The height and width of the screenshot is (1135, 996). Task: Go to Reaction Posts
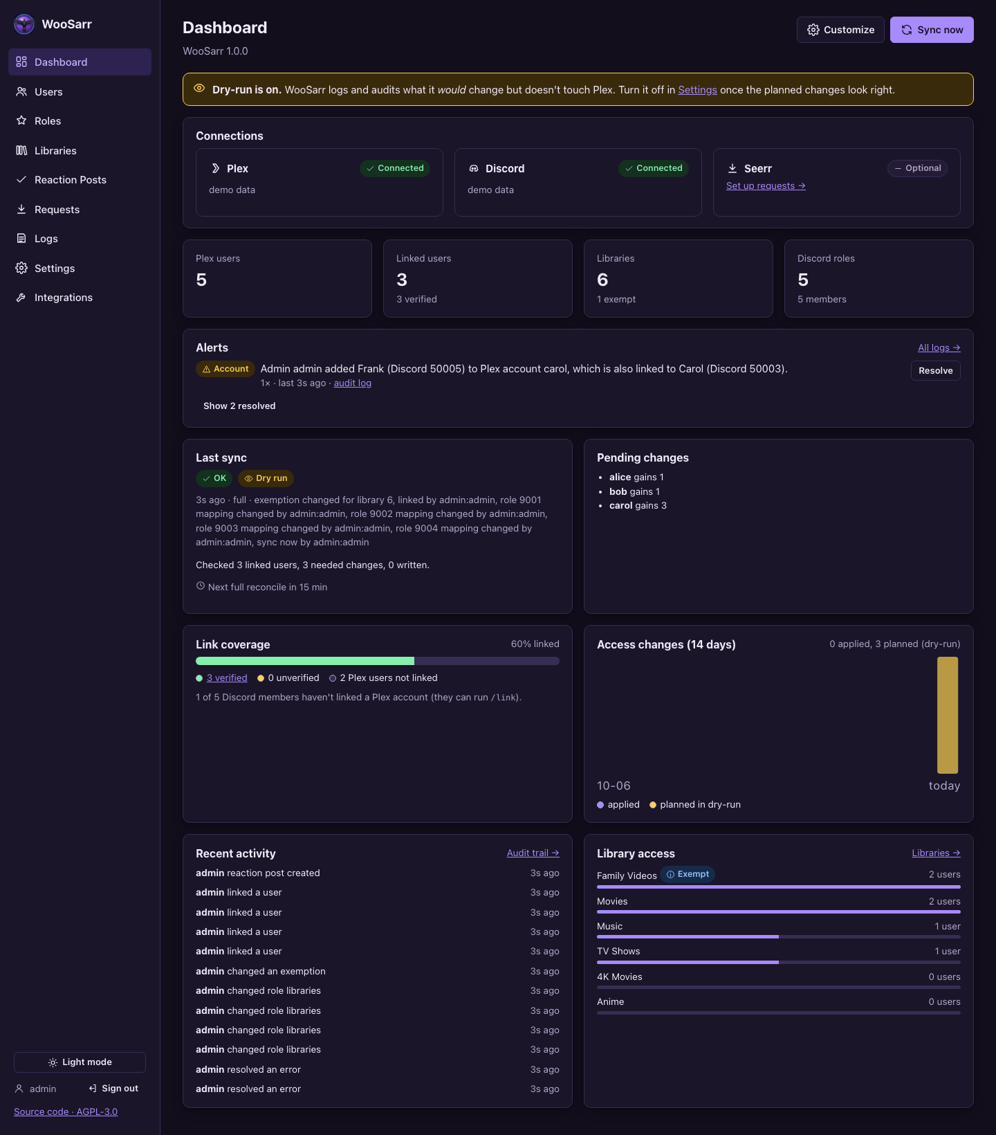80,179
